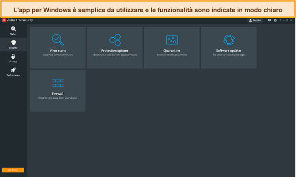Open the Status section in sidebar
Viewport: 296px width, 177px height.
coord(13,31)
